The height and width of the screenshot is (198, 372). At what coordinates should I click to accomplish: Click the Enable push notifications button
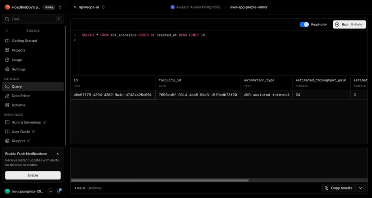[33, 175]
